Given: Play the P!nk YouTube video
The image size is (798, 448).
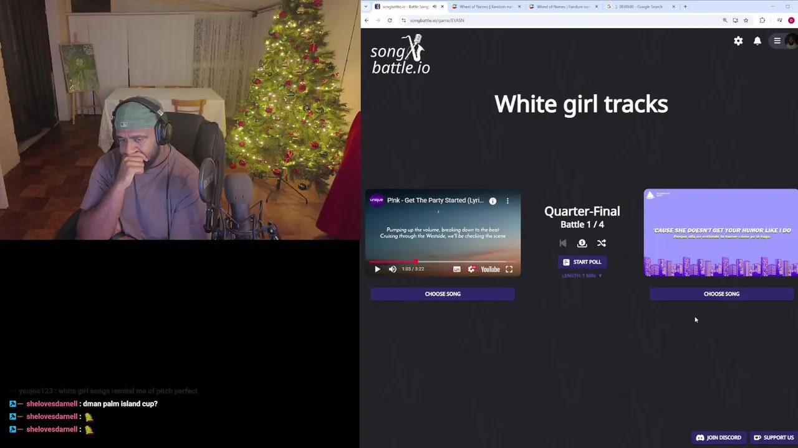Looking at the screenshot, I should tap(377, 269).
